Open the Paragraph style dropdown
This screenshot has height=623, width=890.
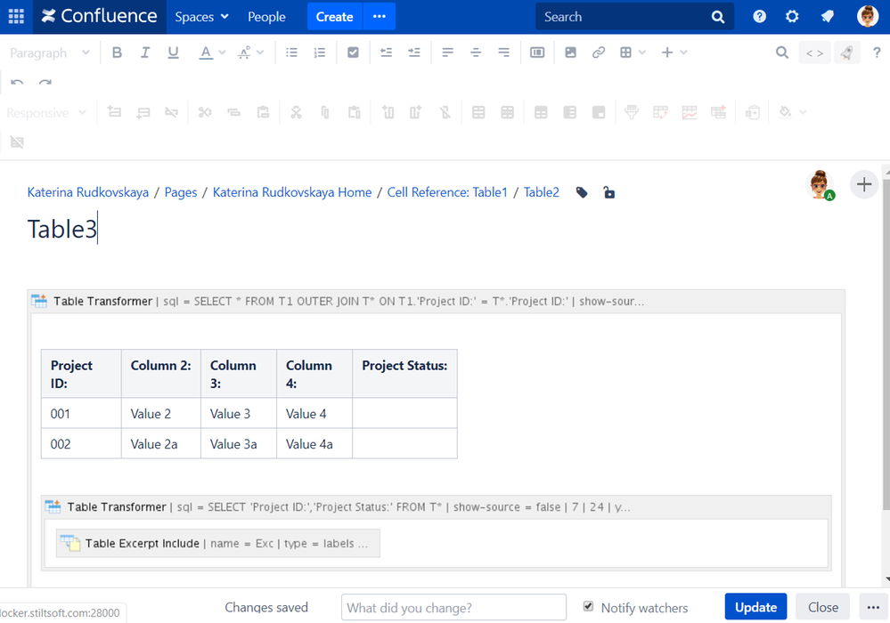click(x=50, y=53)
